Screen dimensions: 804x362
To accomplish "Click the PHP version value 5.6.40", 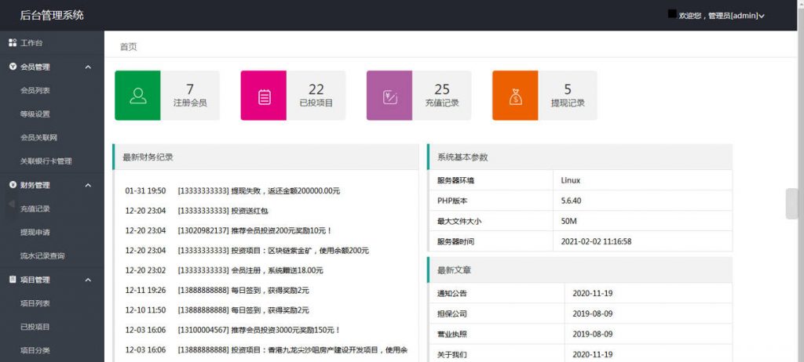I will (x=572, y=201).
